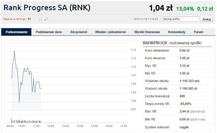Click the date (2015-07-23) next to Max 1R
Viewport: 217px width, 133px height.
point(198,112)
